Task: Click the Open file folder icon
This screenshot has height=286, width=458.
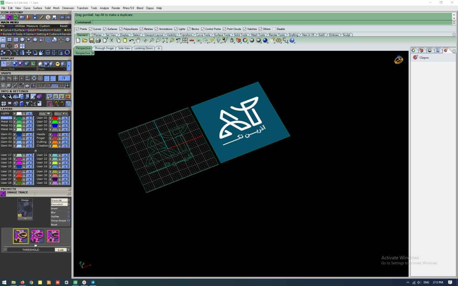Action: point(85,41)
